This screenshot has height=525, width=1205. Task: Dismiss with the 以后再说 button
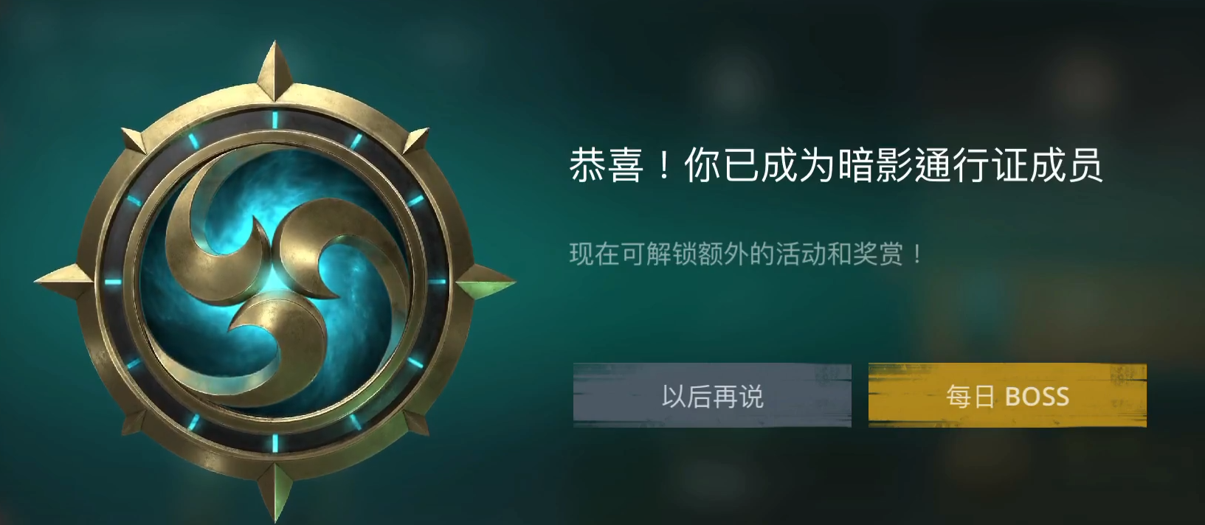click(x=712, y=396)
